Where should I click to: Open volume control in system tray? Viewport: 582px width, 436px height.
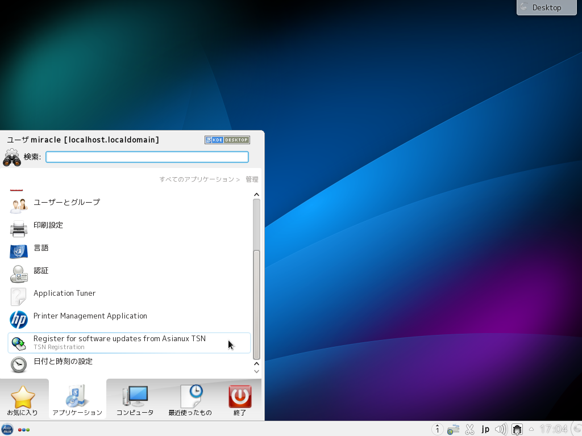pyautogui.click(x=501, y=429)
